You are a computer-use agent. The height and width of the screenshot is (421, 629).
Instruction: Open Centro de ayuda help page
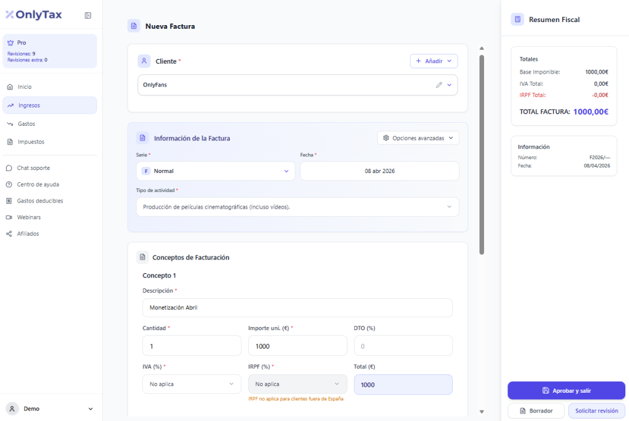[37, 184]
